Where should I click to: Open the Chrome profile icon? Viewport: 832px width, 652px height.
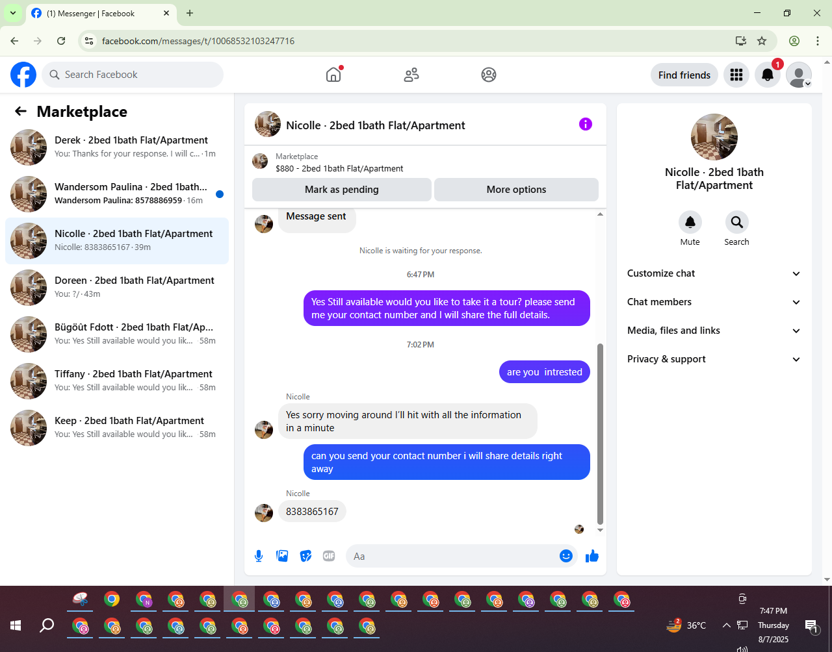(x=794, y=41)
